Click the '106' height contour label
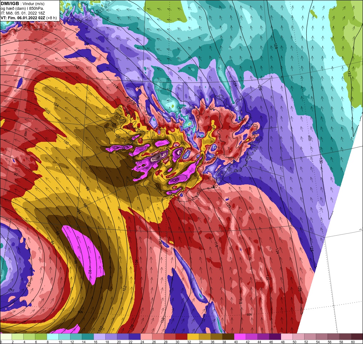Screen dimensions: 363x344 131,327
